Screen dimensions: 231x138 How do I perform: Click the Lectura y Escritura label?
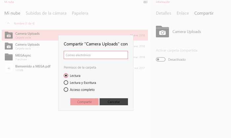pos(83,83)
